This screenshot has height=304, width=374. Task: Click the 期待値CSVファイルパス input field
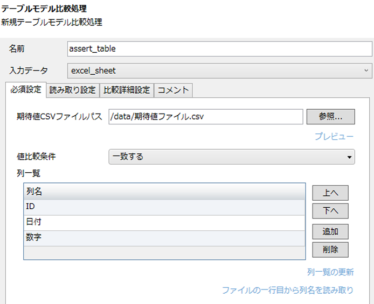pos(205,116)
